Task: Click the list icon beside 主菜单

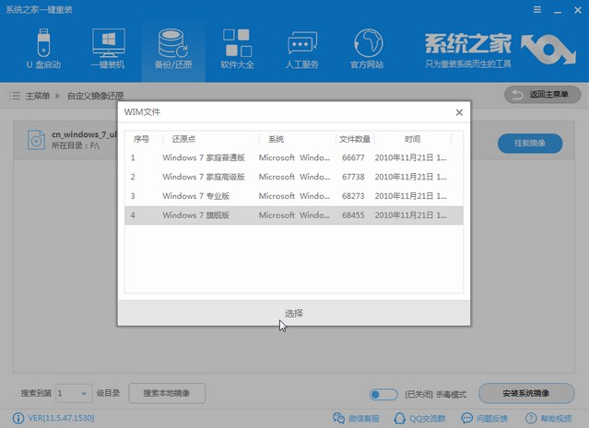Action: click(x=15, y=96)
